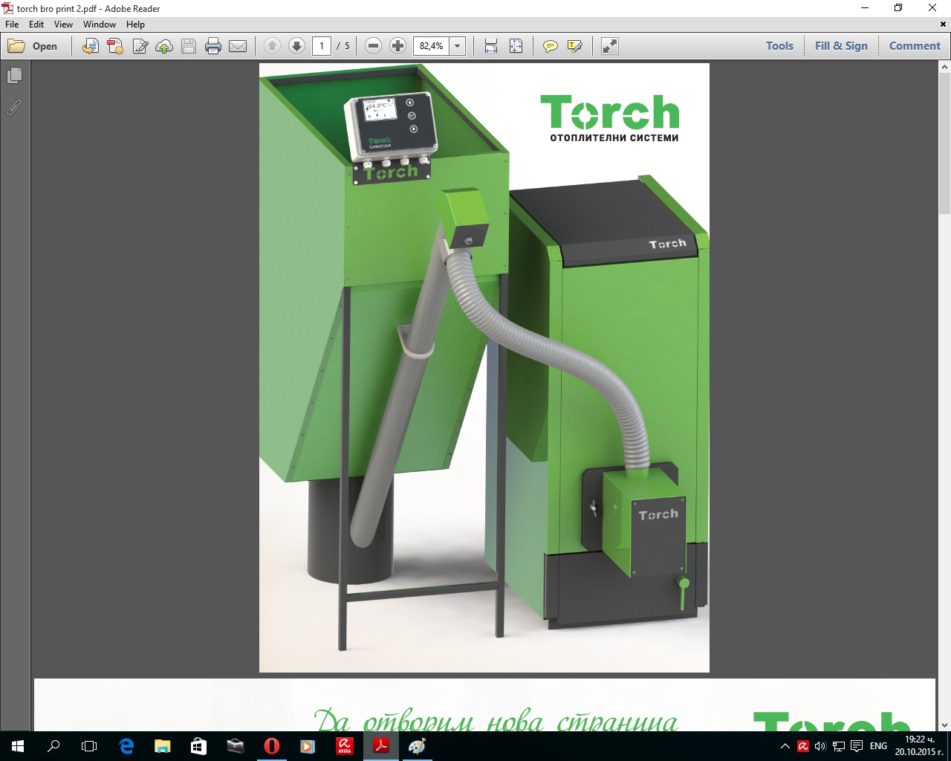Screen dimensions: 951x761
Task: Click the Save file floppy icon
Action: pyautogui.click(x=189, y=46)
